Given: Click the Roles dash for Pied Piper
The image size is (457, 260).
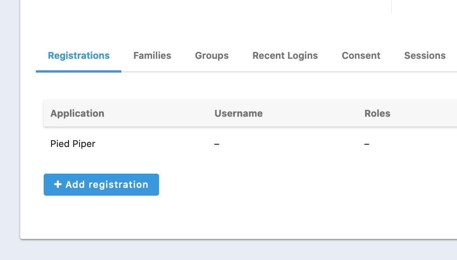Looking at the screenshot, I should (x=366, y=144).
